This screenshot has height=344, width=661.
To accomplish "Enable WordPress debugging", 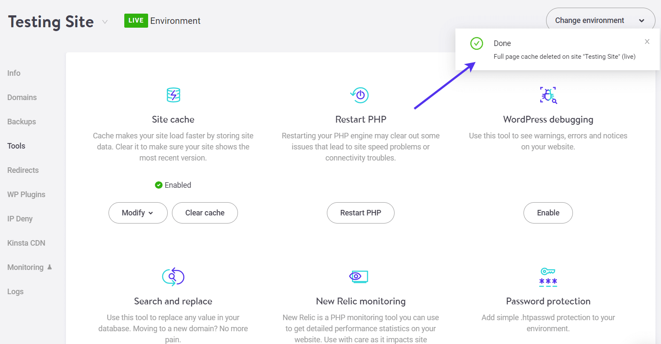I will pyautogui.click(x=548, y=212).
